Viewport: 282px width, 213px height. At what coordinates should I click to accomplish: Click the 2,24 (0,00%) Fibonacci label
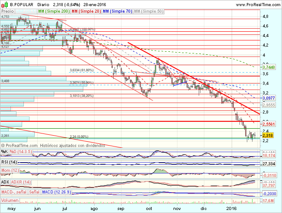point(79,137)
